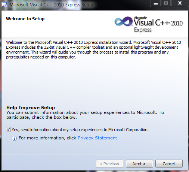Image resolution: width=189 pixels, height=172 pixels.
Task: Click the 'Yes, send information' checkbox label
Action: pyautogui.click(x=80, y=130)
